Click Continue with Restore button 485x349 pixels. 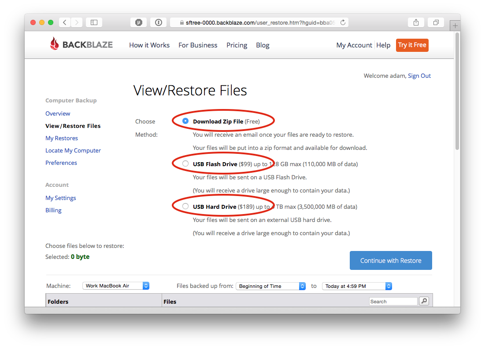(x=391, y=261)
